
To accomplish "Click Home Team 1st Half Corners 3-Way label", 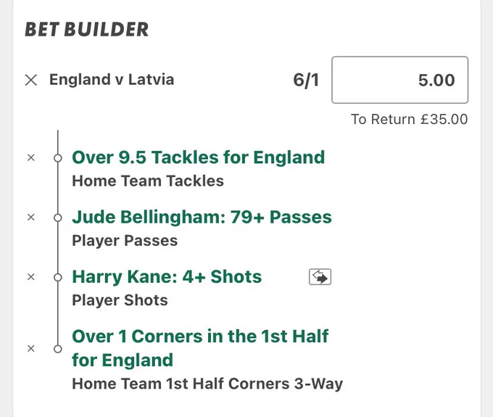I will pyautogui.click(x=207, y=384).
